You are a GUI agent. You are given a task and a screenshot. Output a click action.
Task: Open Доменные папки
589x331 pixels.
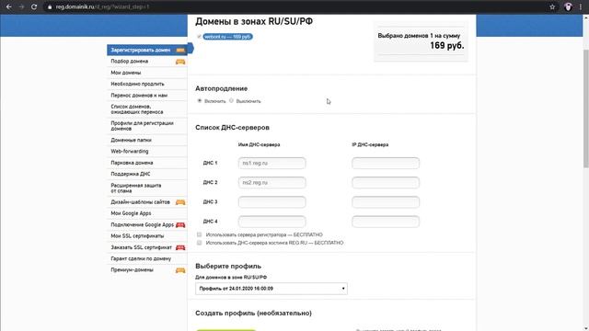tap(131, 140)
